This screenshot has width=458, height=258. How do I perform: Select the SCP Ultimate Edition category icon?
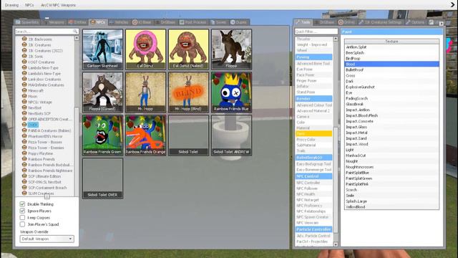pos(24,176)
